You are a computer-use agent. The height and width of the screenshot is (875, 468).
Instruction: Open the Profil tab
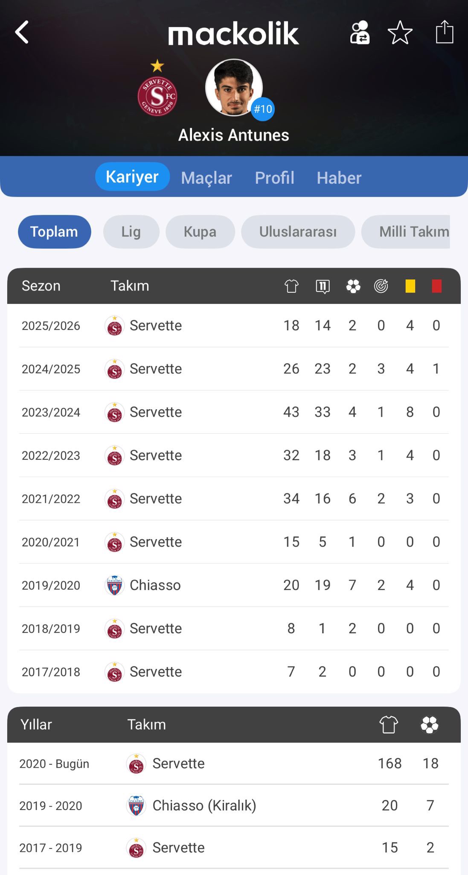click(274, 178)
